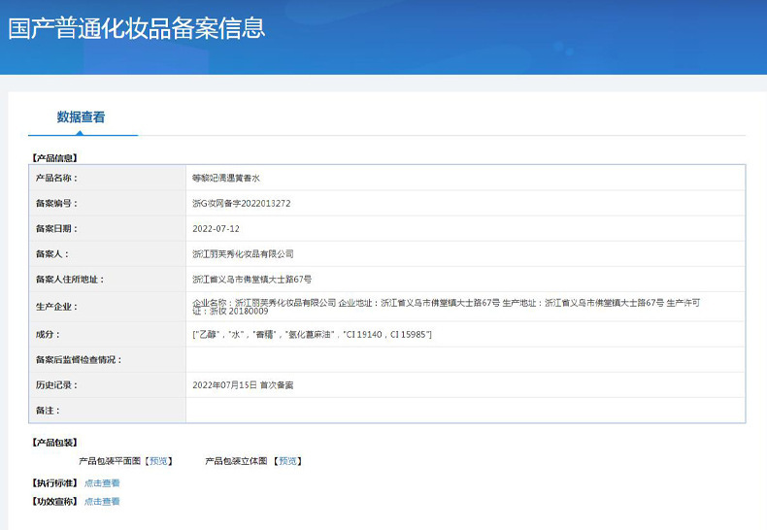Select the ingredients list containing CI 19140
The image size is (767, 530).
[x=312, y=335]
